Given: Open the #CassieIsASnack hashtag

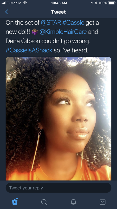Looking at the screenshot, I should coord(29,50).
